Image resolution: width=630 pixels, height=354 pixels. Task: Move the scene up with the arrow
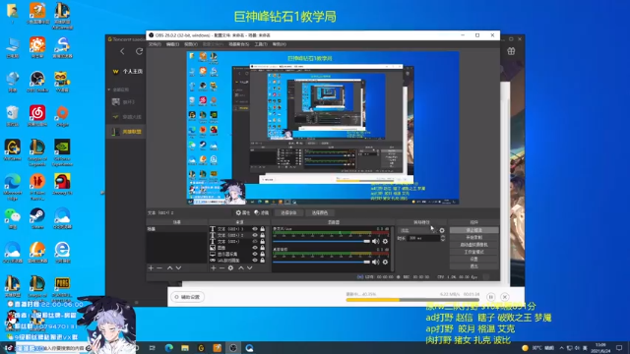[169, 267]
